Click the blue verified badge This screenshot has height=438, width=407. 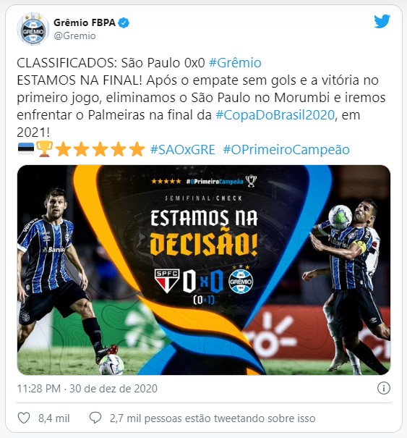124,23
